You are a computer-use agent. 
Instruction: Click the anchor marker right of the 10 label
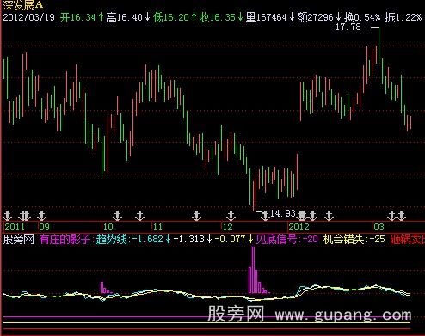[117, 215]
